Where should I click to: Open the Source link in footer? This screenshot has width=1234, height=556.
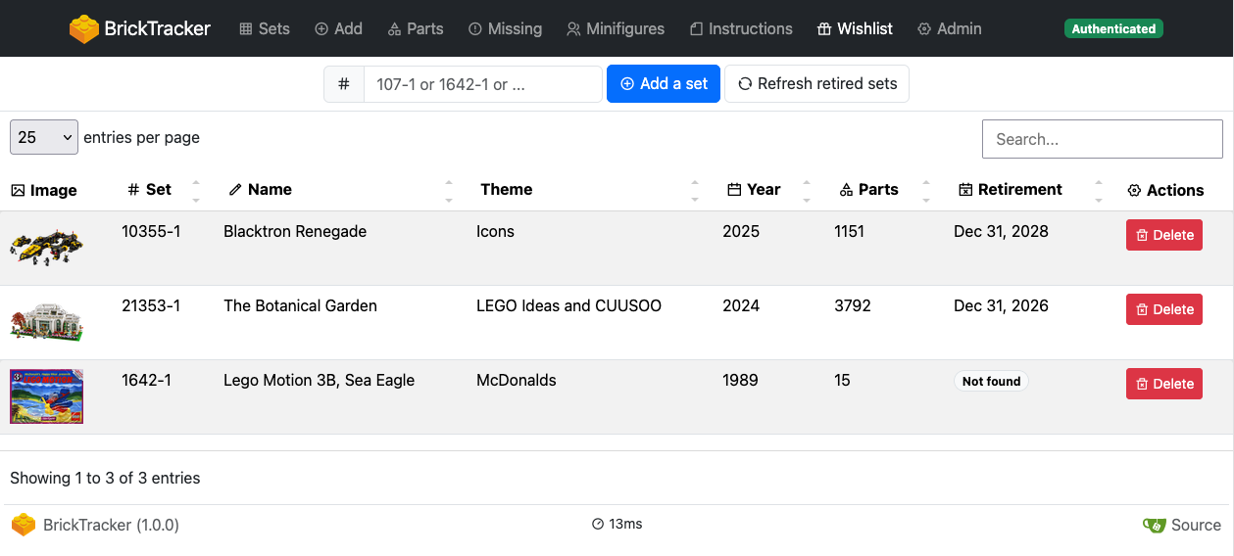coord(1182,526)
